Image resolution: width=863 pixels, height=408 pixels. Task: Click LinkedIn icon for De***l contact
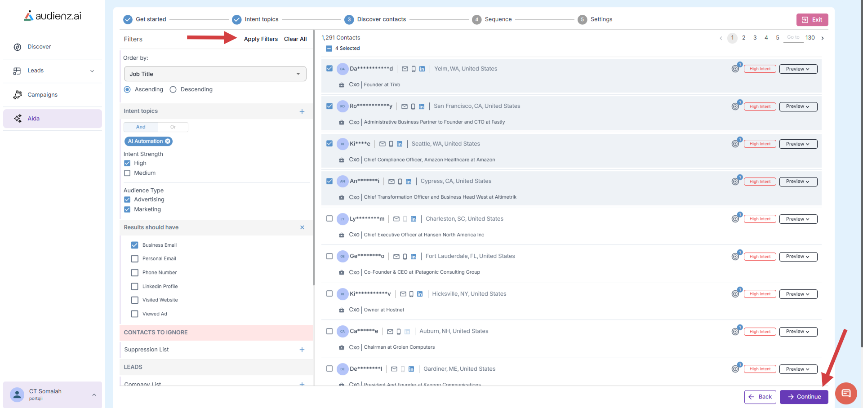[411, 369]
